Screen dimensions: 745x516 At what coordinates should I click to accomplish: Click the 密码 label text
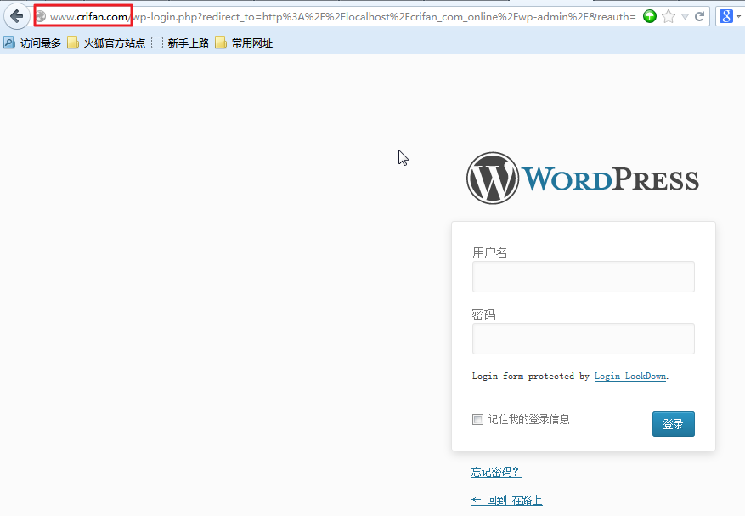(x=483, y=315)
